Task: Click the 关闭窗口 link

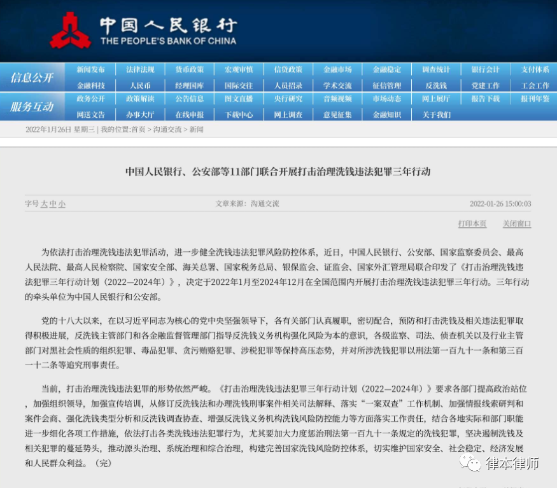Action: (517, 224)
